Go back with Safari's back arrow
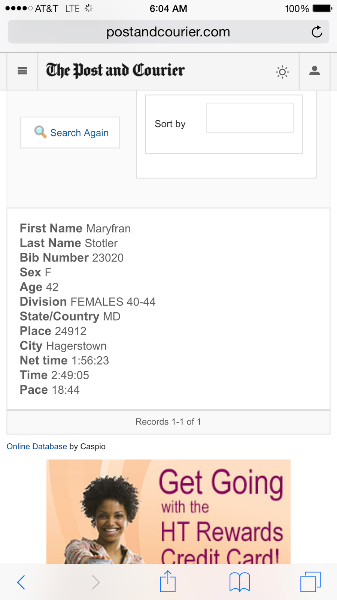The width and height of the screenshot is (337, 600). click(21, 582)
